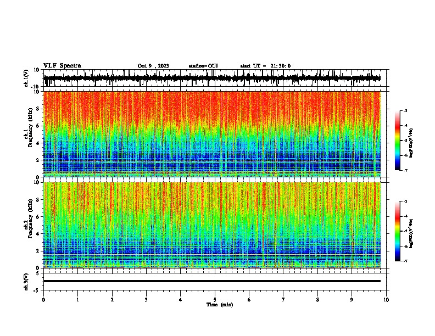
Task: Click time axis tick label "2"
Action: click(112, 300)
